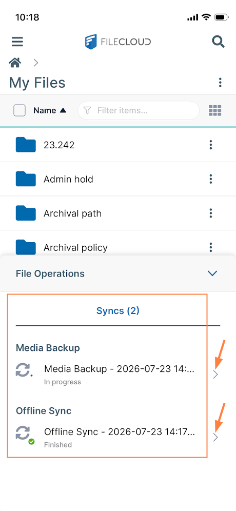The height and width of the screenshot is (511, 236).
Task: Open the 23.242 folder
Action: tap(59, 145)
